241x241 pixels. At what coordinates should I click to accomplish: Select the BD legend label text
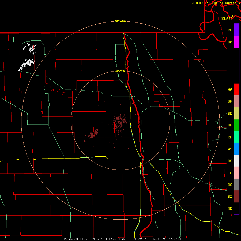click(x=230, y=114)
